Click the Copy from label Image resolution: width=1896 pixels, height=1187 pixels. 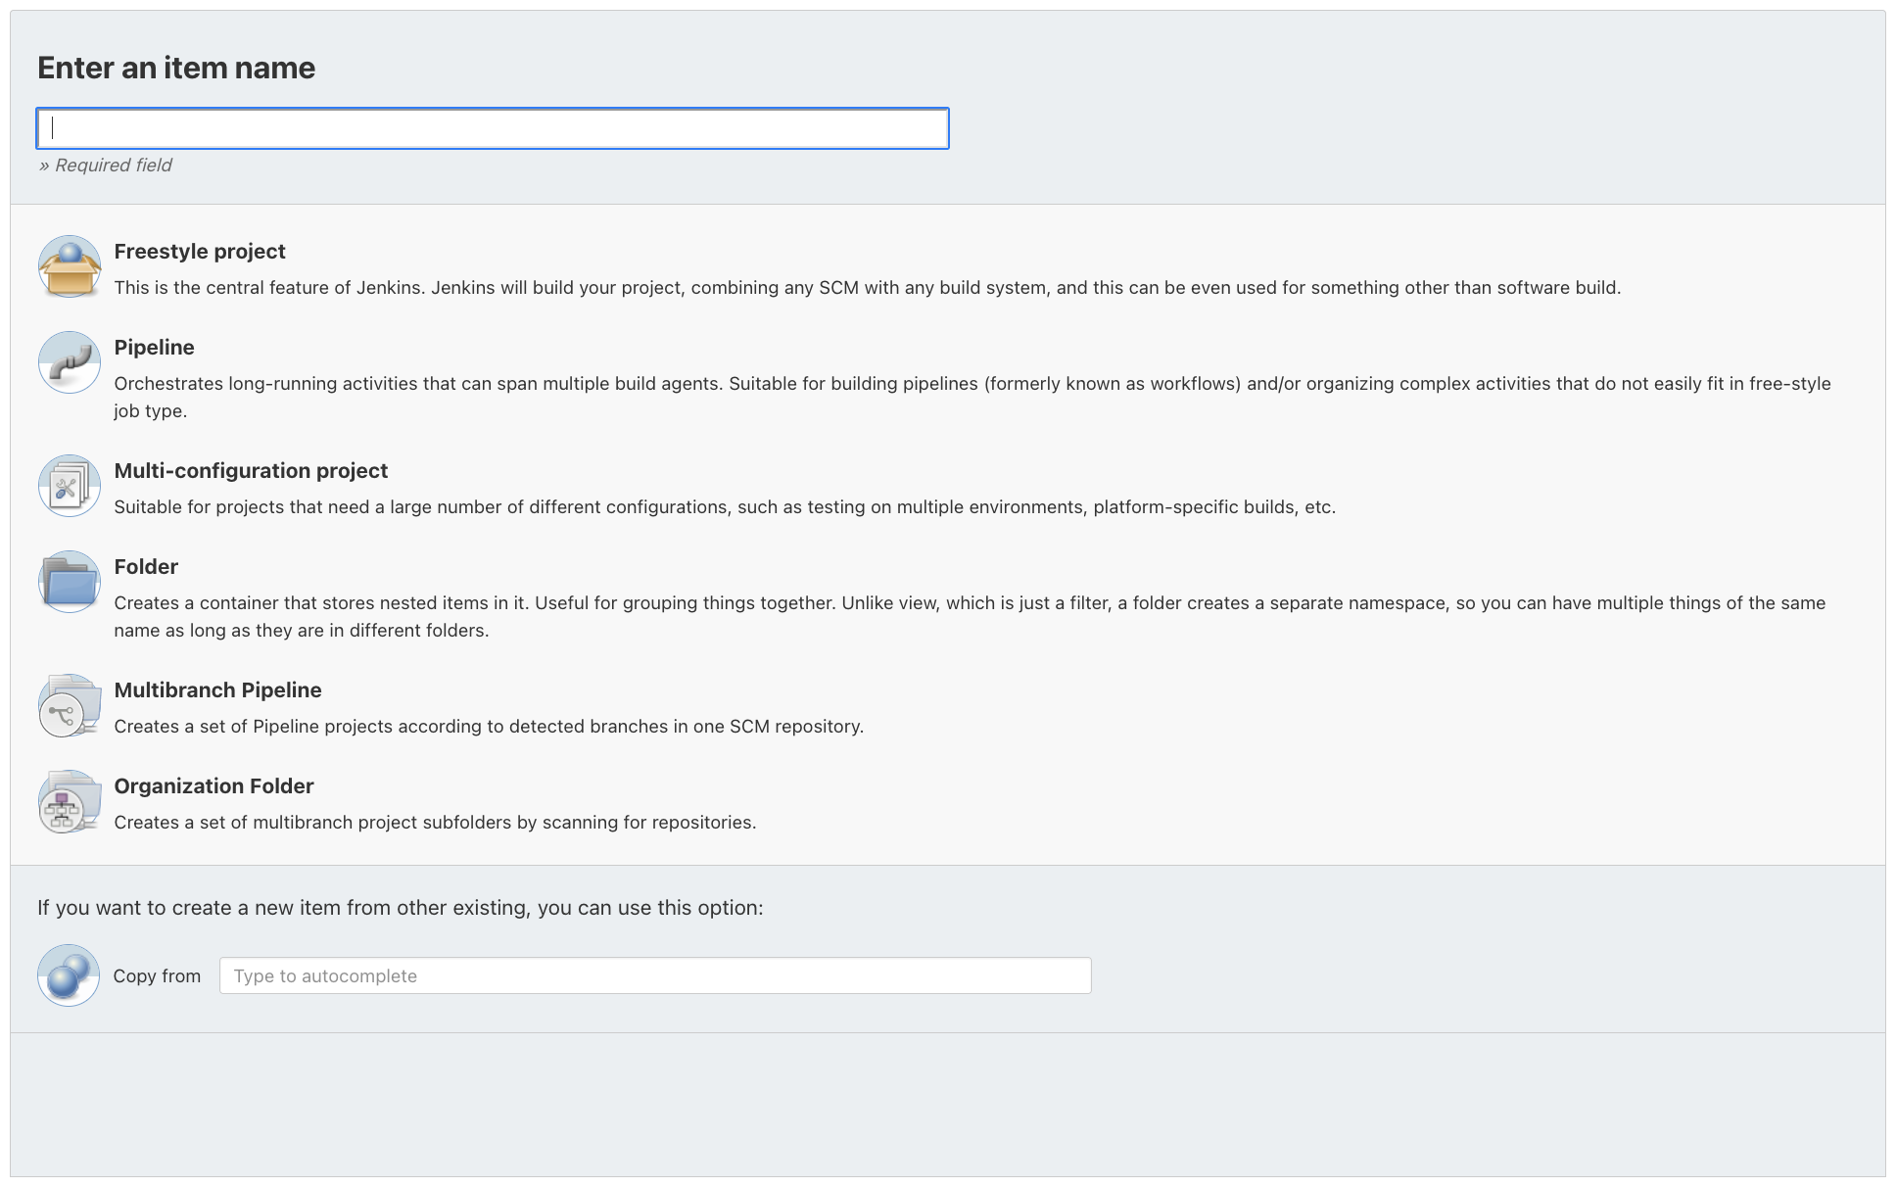coord(157,974)
